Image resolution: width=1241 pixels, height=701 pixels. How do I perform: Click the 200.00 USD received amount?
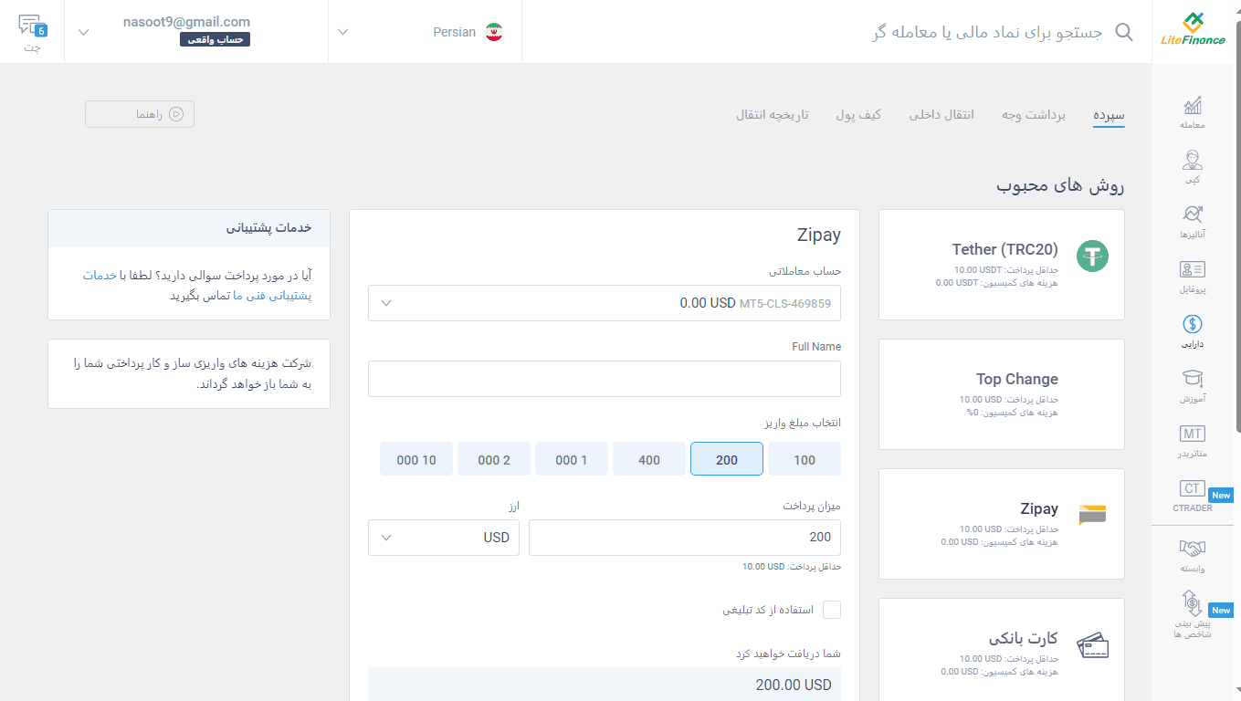point(794,685)
